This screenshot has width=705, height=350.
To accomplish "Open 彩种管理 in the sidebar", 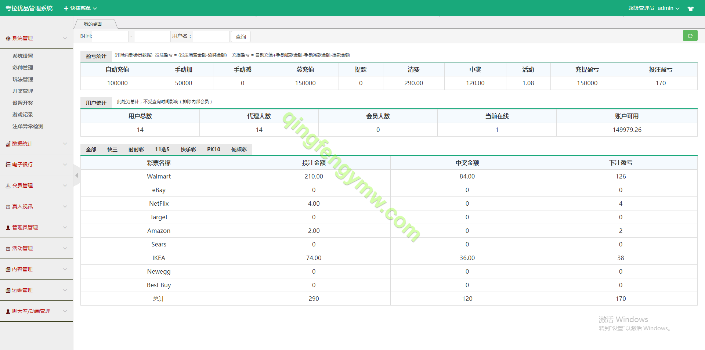I will click(23, 68).
